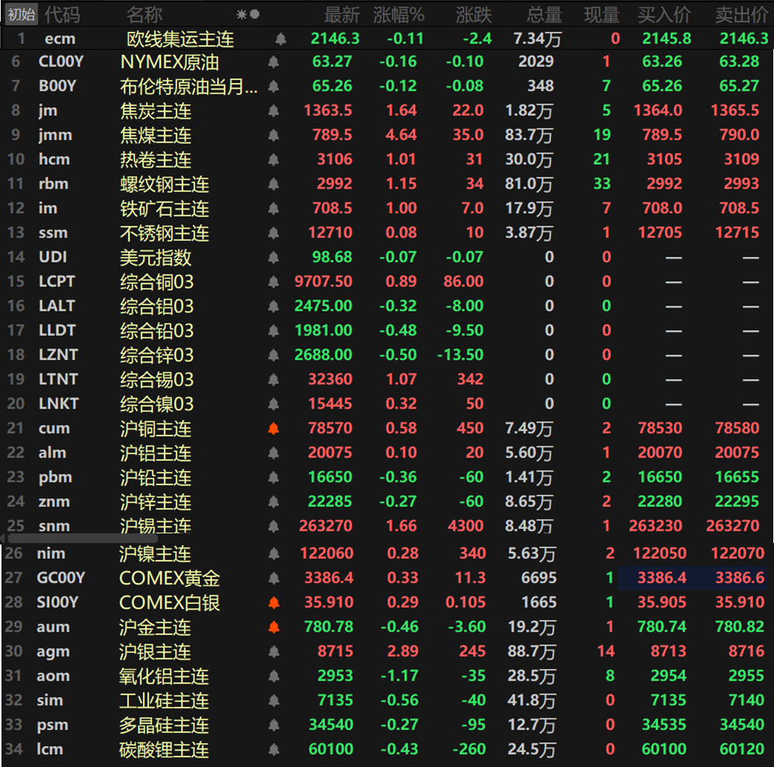
Task: Select the 综合铅03 name cell
Action: tap(157, 331)
